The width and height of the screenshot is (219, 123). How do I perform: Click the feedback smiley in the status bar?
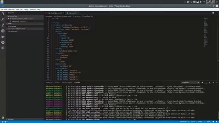[x=213, y=122]
